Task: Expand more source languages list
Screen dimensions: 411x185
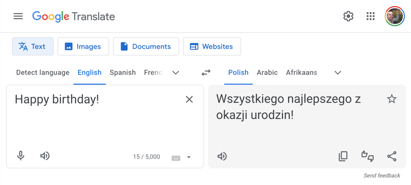Action: point(175,72)
